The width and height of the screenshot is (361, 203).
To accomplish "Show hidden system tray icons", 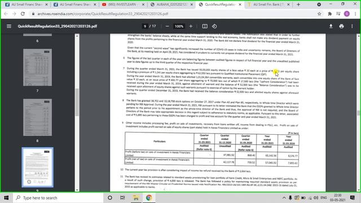I will click(284, 198).
